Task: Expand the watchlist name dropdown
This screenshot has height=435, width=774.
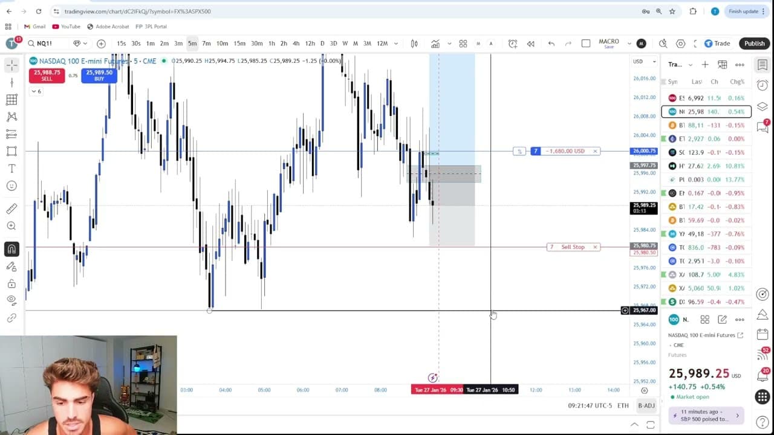Action: tap(680, 65)
